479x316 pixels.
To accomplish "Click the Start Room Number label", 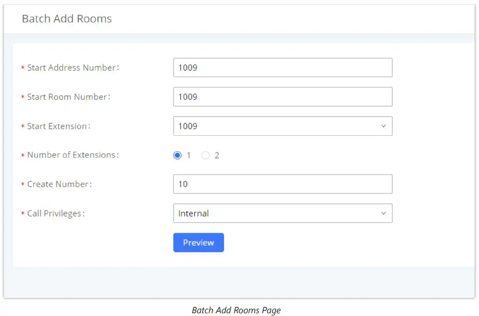I will pos(69,97).
